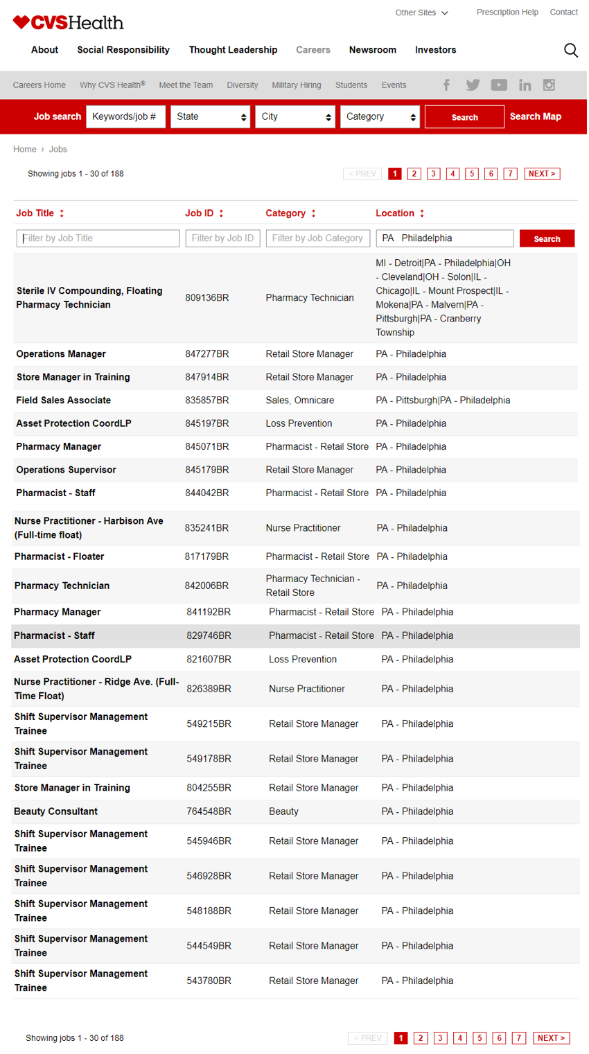Open Meet the Team tab
This screenshot has width=589, height=1054.
pos(186,85)
